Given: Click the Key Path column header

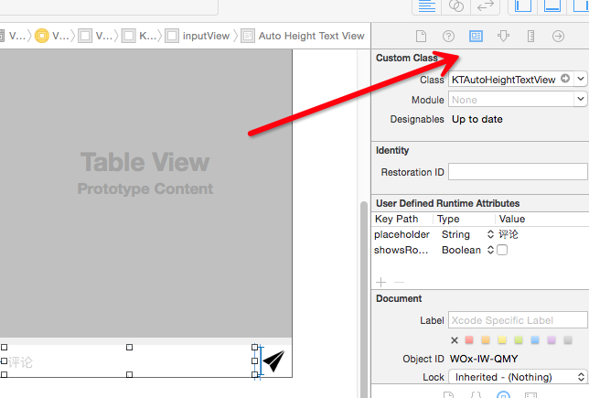Looking at the screenshot, I should [396, 219].
